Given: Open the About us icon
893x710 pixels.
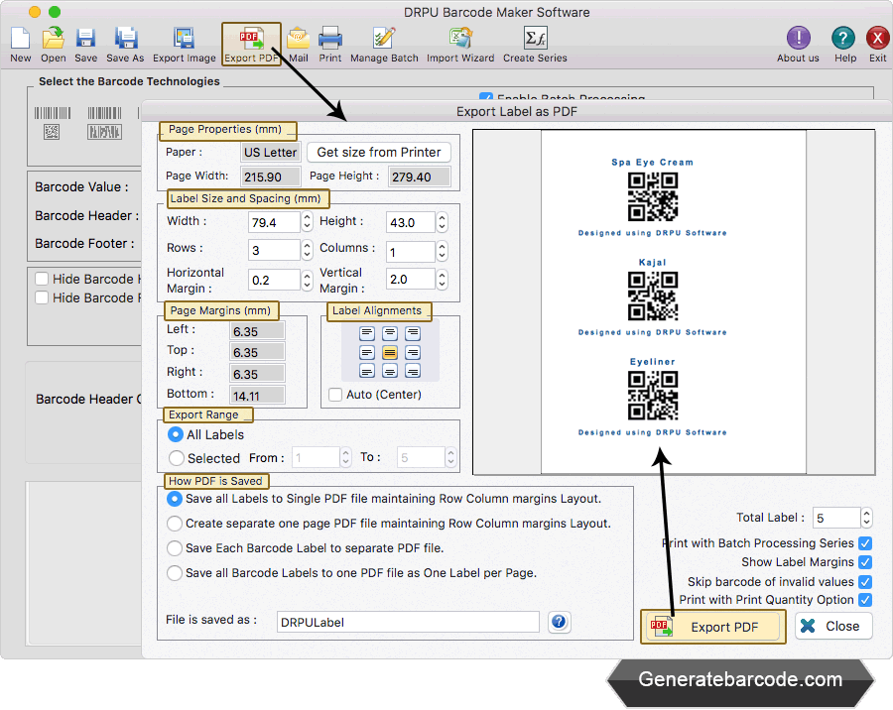Looking at the screenshot, I should (798, 39).
